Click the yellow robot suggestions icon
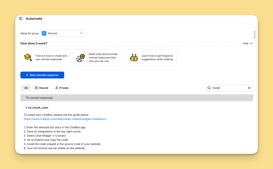 (134, 58)
